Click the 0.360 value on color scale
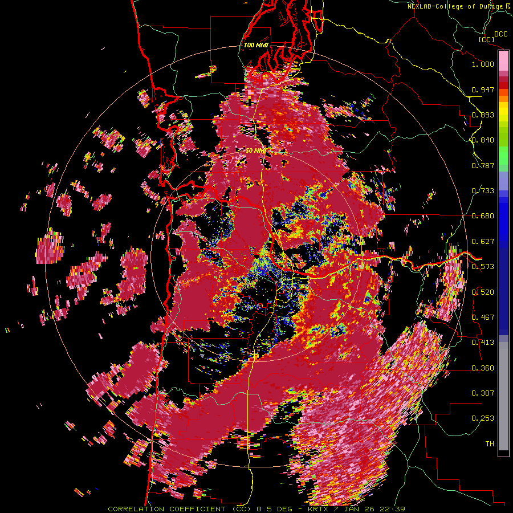 click(483, 368)
